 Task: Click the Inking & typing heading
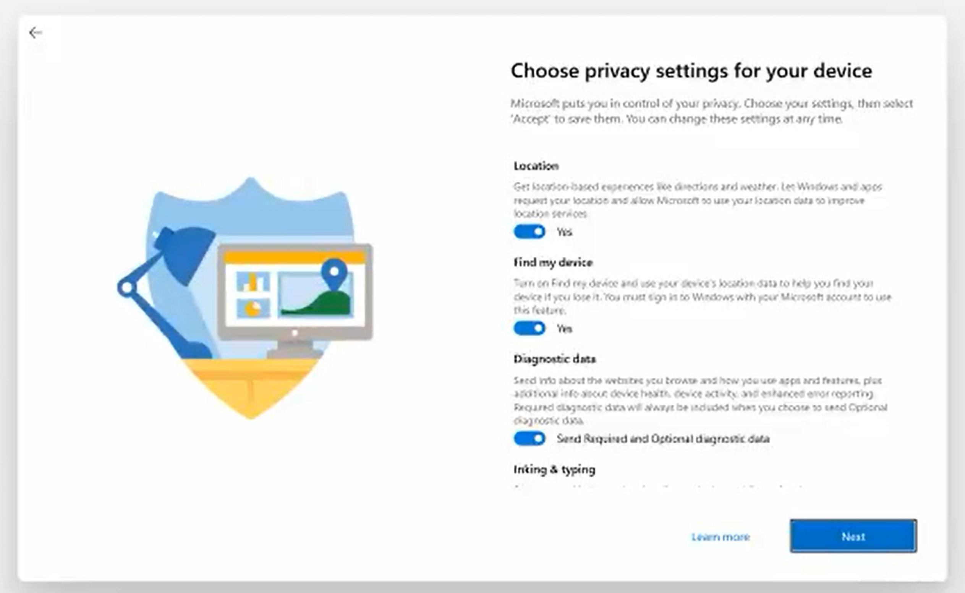click(554, 470)
